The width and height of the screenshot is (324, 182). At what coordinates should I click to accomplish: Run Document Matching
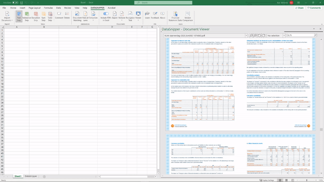[x=77, y=16]
